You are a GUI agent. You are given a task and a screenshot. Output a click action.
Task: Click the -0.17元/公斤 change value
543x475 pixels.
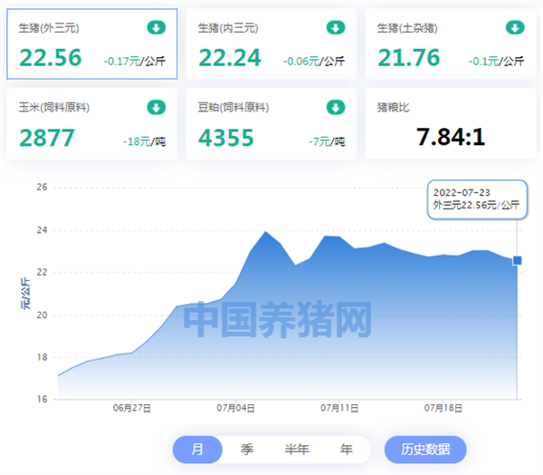coord(135,62)
